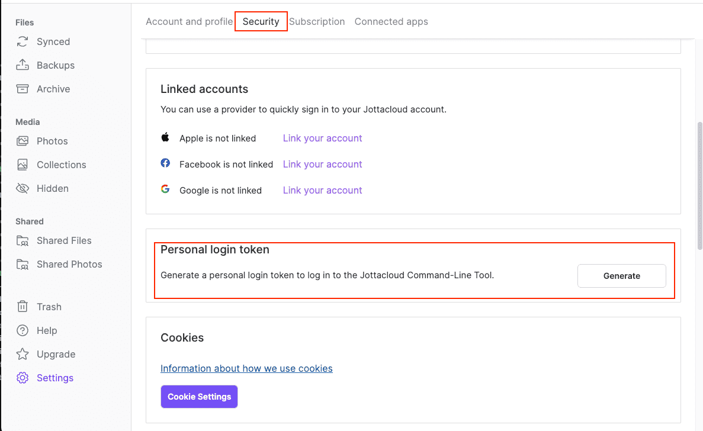Generate a personal login token
This screenshot has width=703, height=431.
pos(621,276)
